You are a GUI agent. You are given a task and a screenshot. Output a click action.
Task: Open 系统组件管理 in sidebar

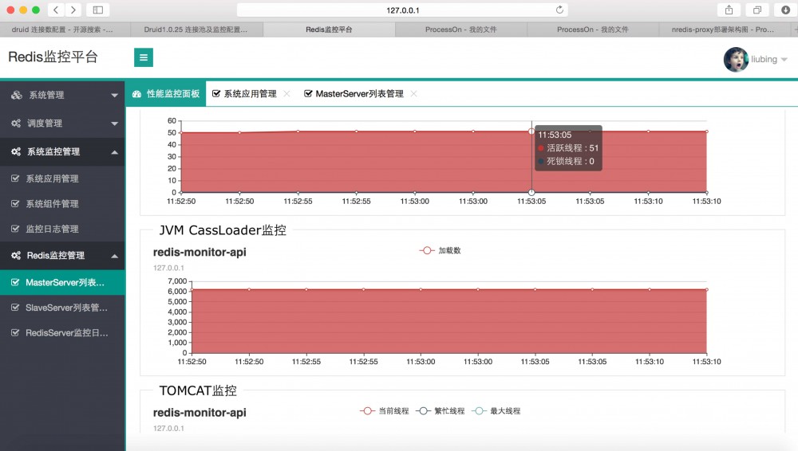[x=62, y=204]
